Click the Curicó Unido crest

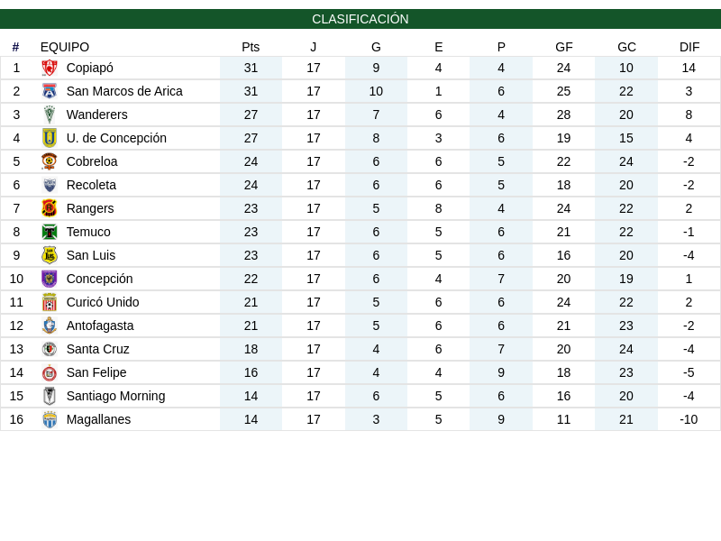pos(50,303)
